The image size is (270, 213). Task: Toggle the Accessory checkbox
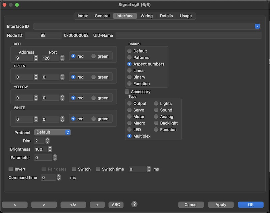tap(127, 92)
